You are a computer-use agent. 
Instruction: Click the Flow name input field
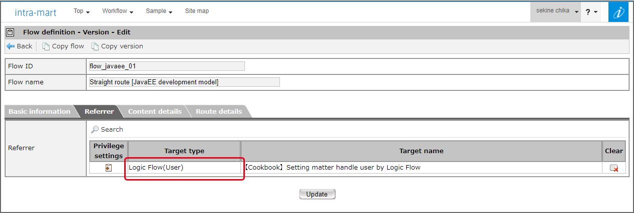pos(184,82)
